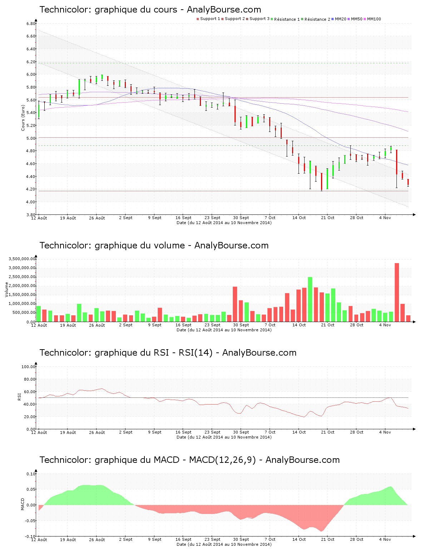Click the 3.80 price axis value

pos(31,215)
